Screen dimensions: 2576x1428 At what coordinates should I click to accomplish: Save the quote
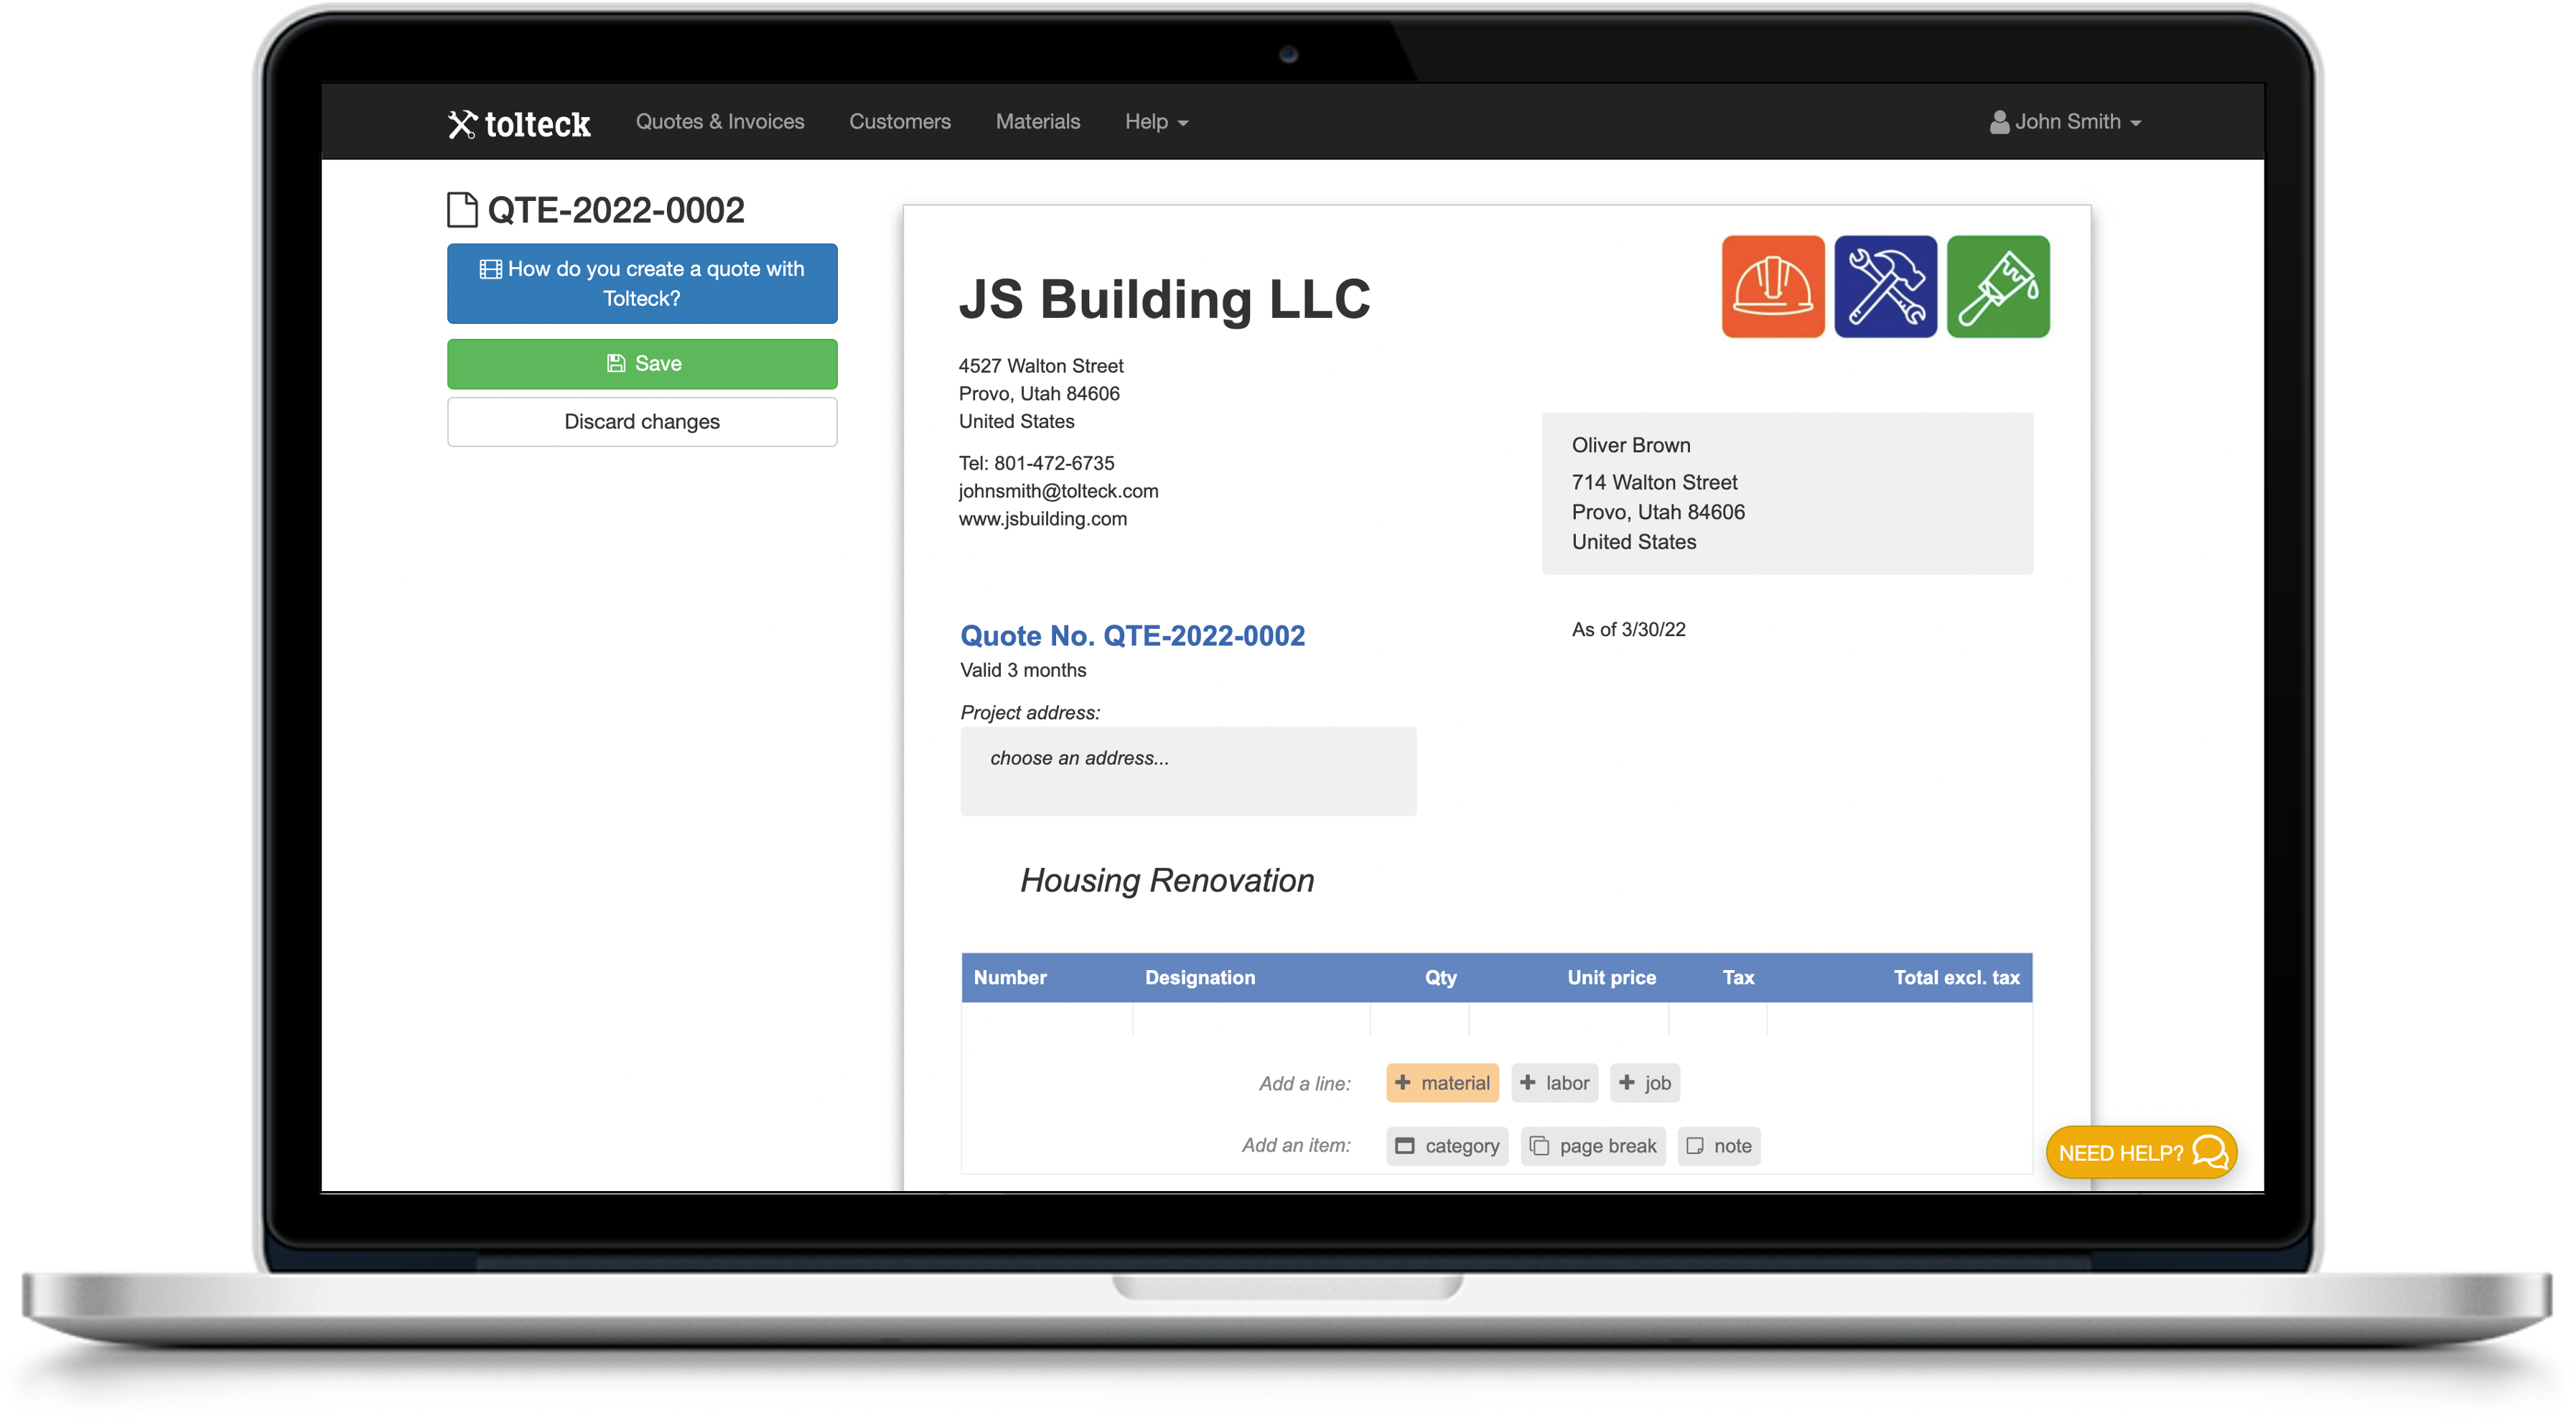click(x=642, y=363)
